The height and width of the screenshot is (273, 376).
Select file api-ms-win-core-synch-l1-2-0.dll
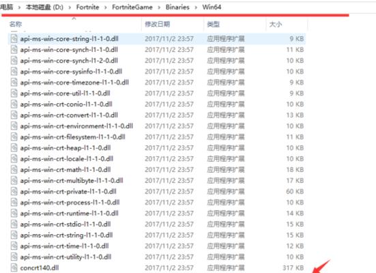pyautogui.click(x=69, y=61)
